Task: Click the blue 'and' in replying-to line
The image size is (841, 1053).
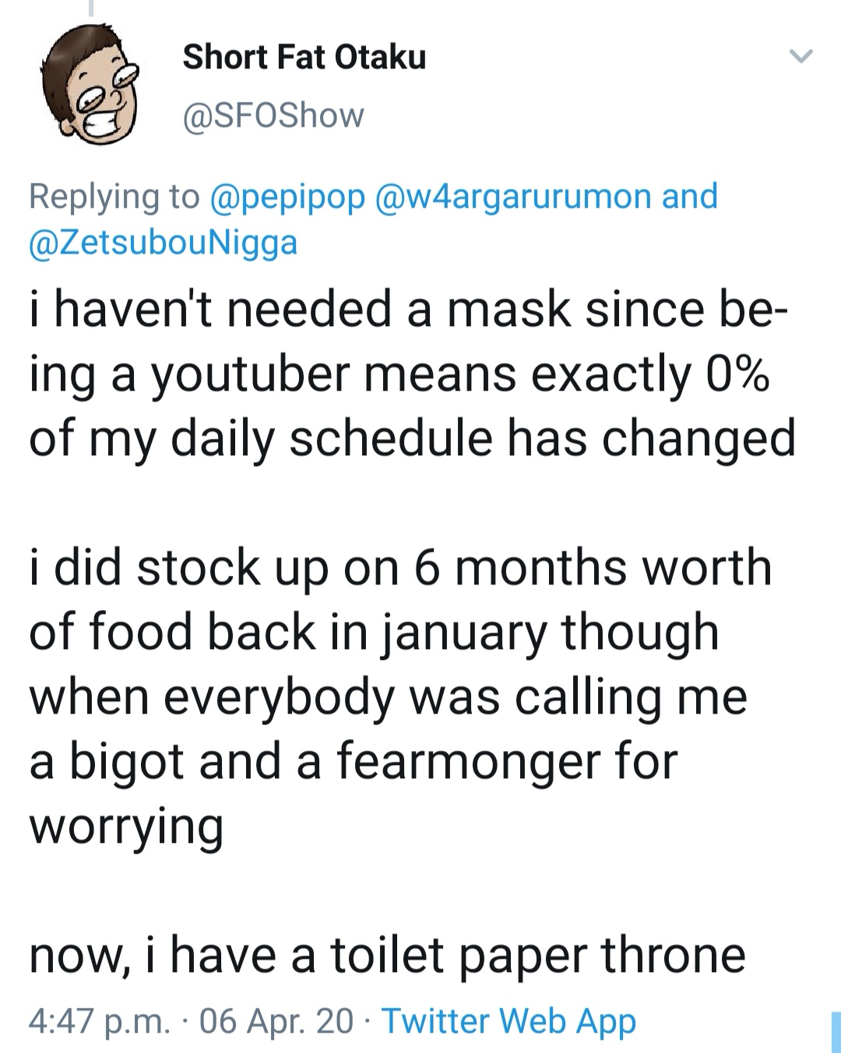Action: [x=689, y=196]
